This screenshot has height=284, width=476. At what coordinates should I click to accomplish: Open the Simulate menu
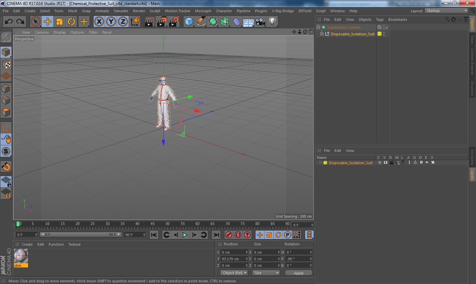tap(121, 11)
